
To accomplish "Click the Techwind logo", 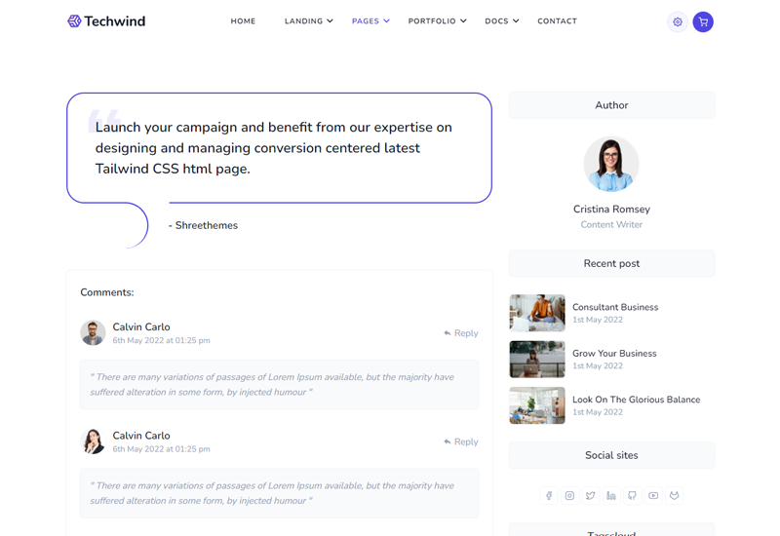I will pos(106,20).
